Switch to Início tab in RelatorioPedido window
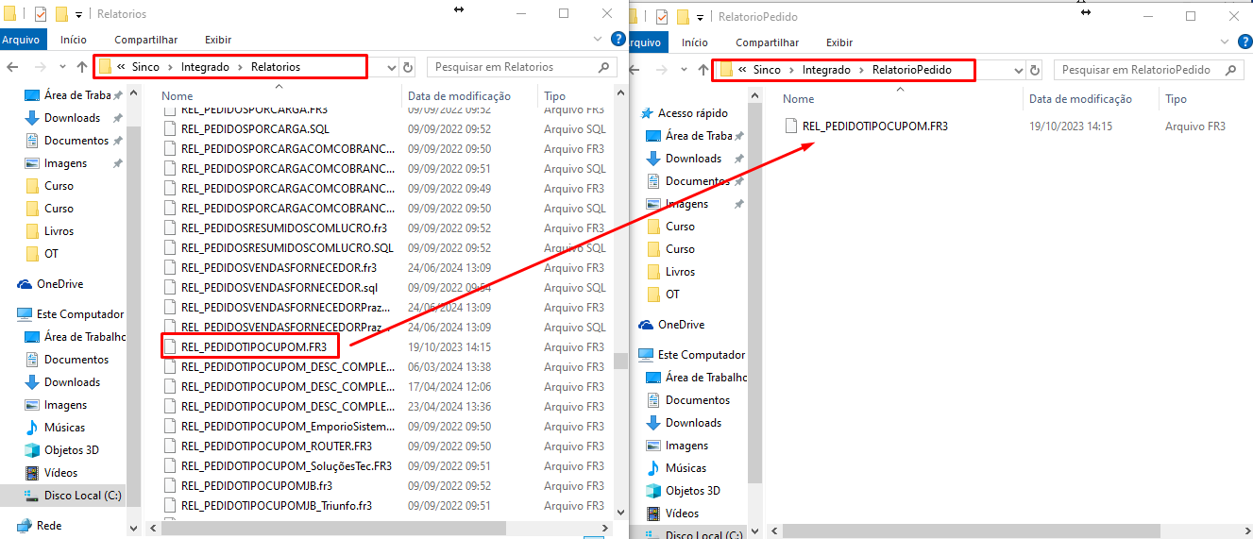The image size is (1253, 539). pos(694,42)
